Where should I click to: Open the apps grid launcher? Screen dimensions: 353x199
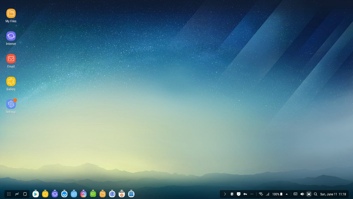[x=9, y=194]
